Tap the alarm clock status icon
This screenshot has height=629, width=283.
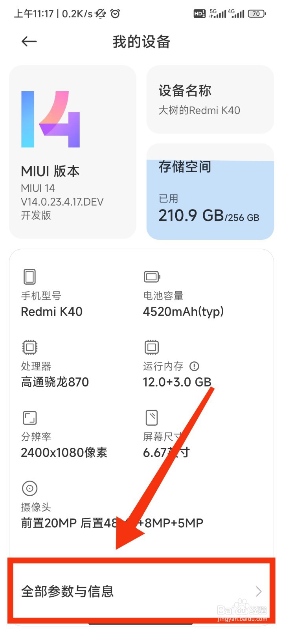click(115, 14)
